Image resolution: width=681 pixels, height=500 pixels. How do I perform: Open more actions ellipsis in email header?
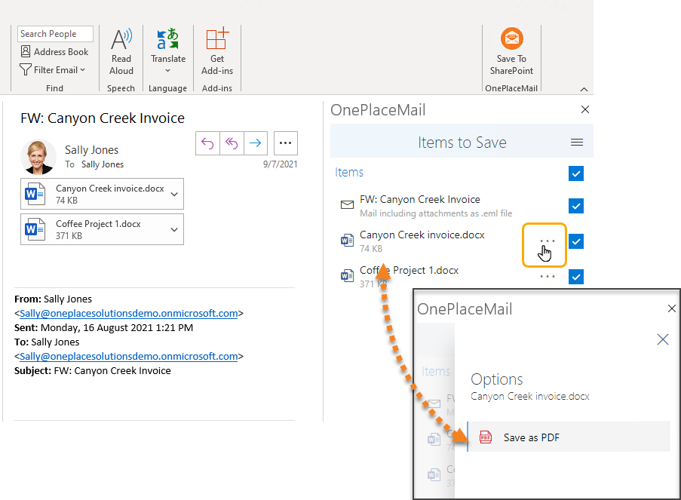[285, 143]
